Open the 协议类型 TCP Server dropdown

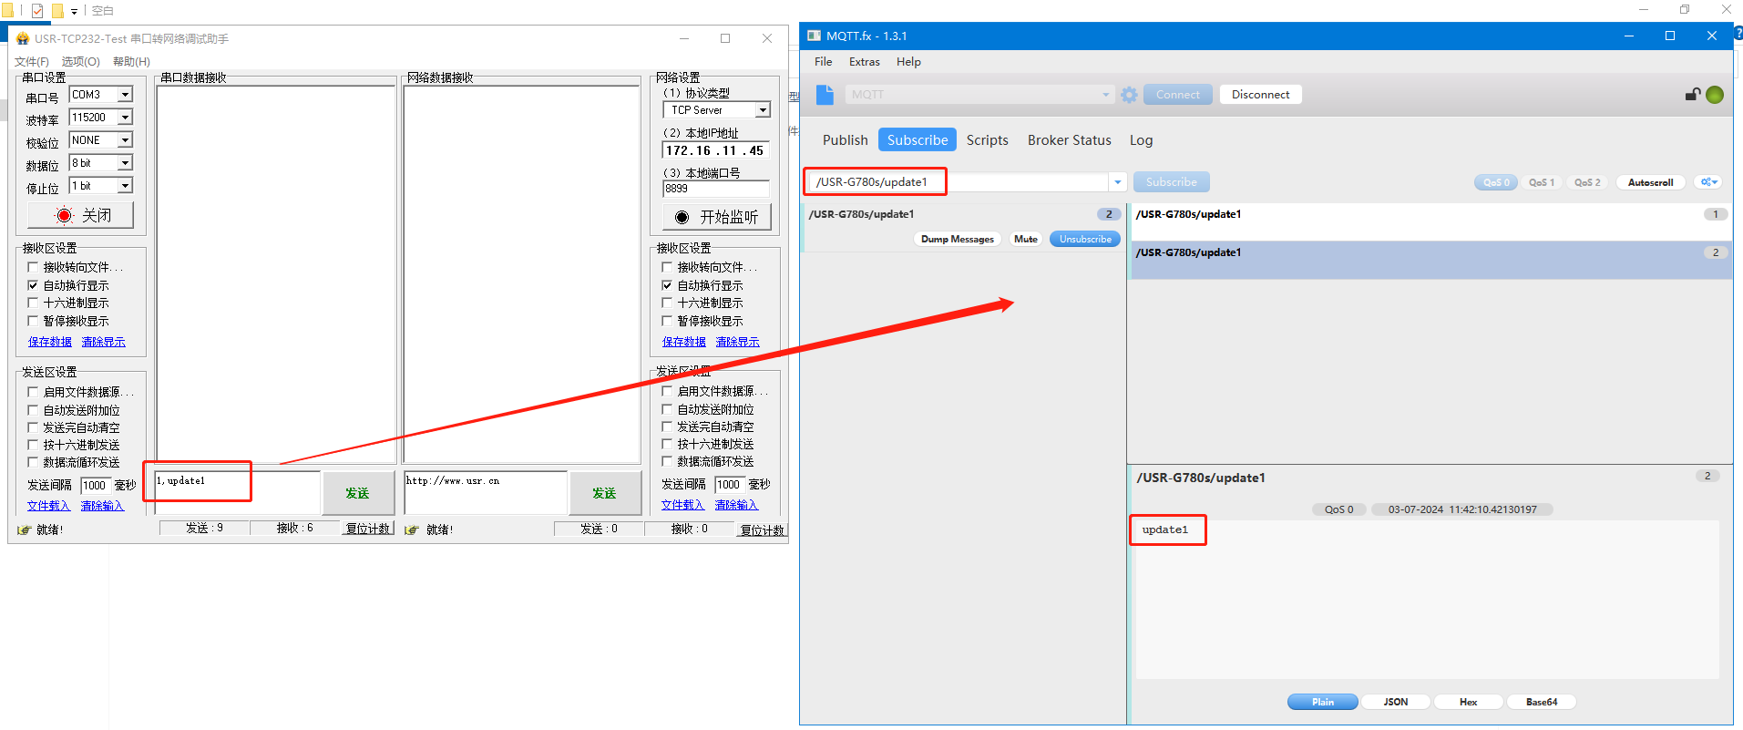click(x=763, y=110)
